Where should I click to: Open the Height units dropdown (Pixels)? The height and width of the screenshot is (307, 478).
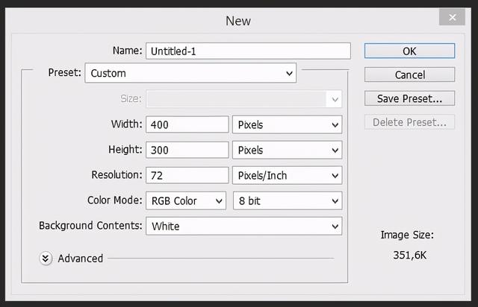click(287, 150)
